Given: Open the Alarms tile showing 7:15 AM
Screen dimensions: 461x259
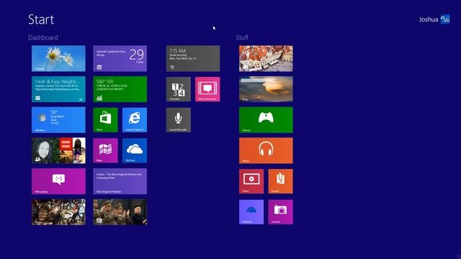Looking at the screenshot, I should tap(193, 58).
